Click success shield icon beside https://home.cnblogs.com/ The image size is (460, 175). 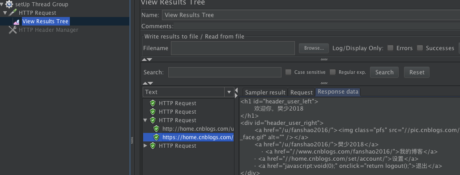[156, 137]
